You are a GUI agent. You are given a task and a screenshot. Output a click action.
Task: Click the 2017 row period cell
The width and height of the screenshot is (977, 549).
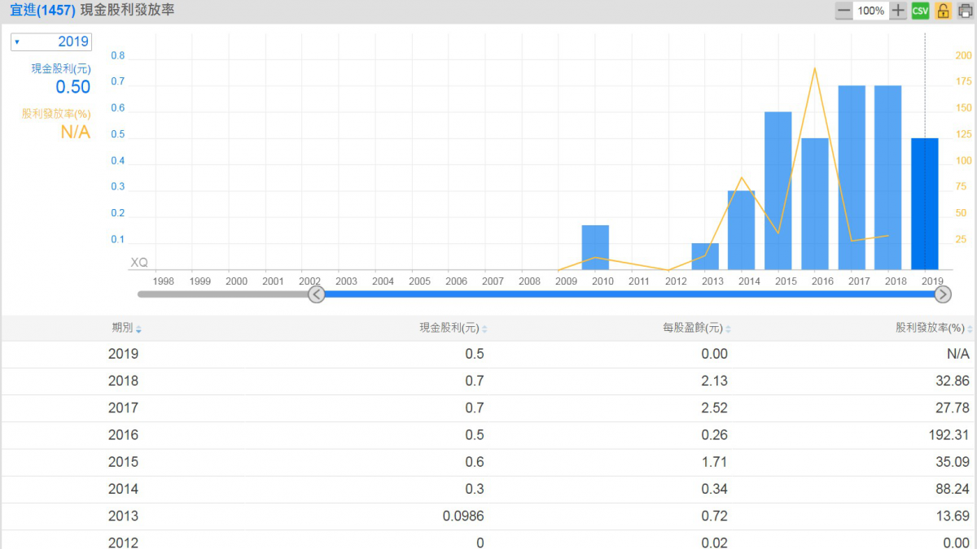123,407
